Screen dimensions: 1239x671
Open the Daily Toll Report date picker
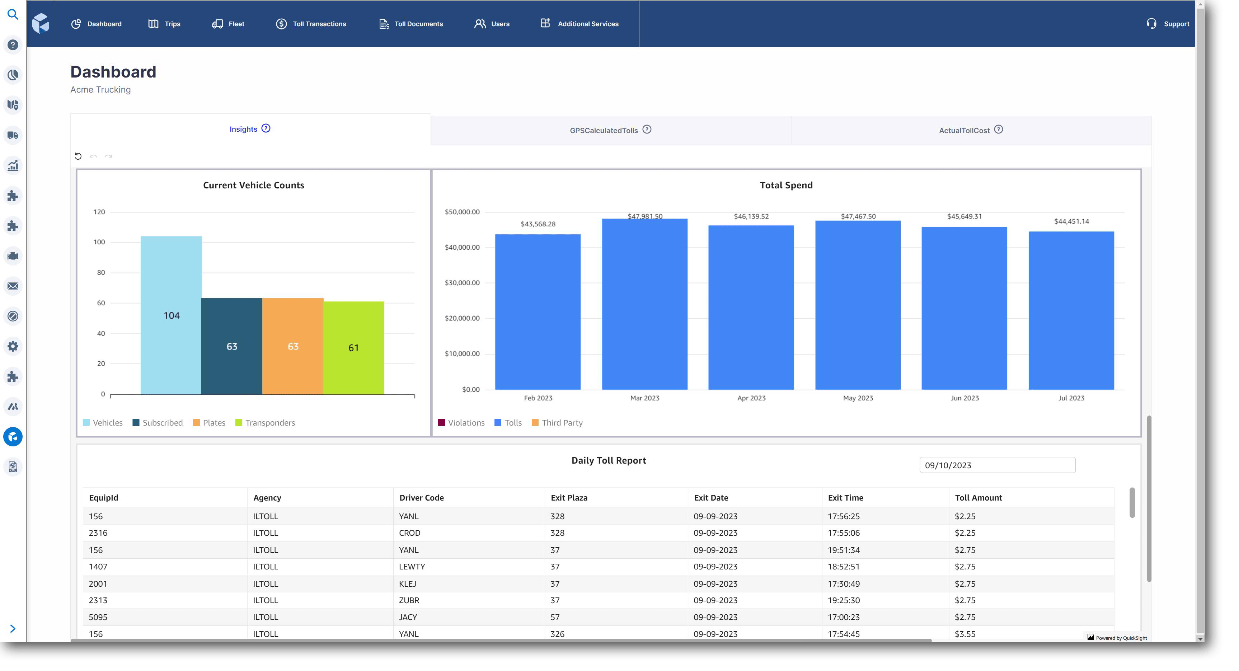tap(996, 465)
